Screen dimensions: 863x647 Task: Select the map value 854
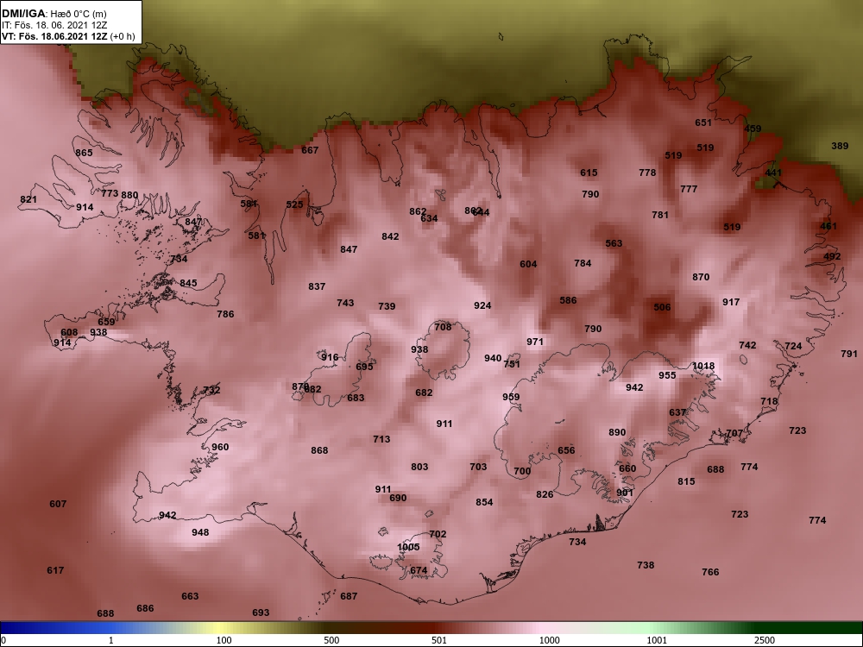click(x=484, y=502)
